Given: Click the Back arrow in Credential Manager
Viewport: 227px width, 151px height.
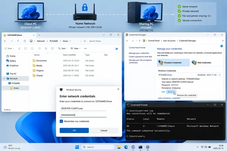Looking at the screenshot, I should coord(127,41).
